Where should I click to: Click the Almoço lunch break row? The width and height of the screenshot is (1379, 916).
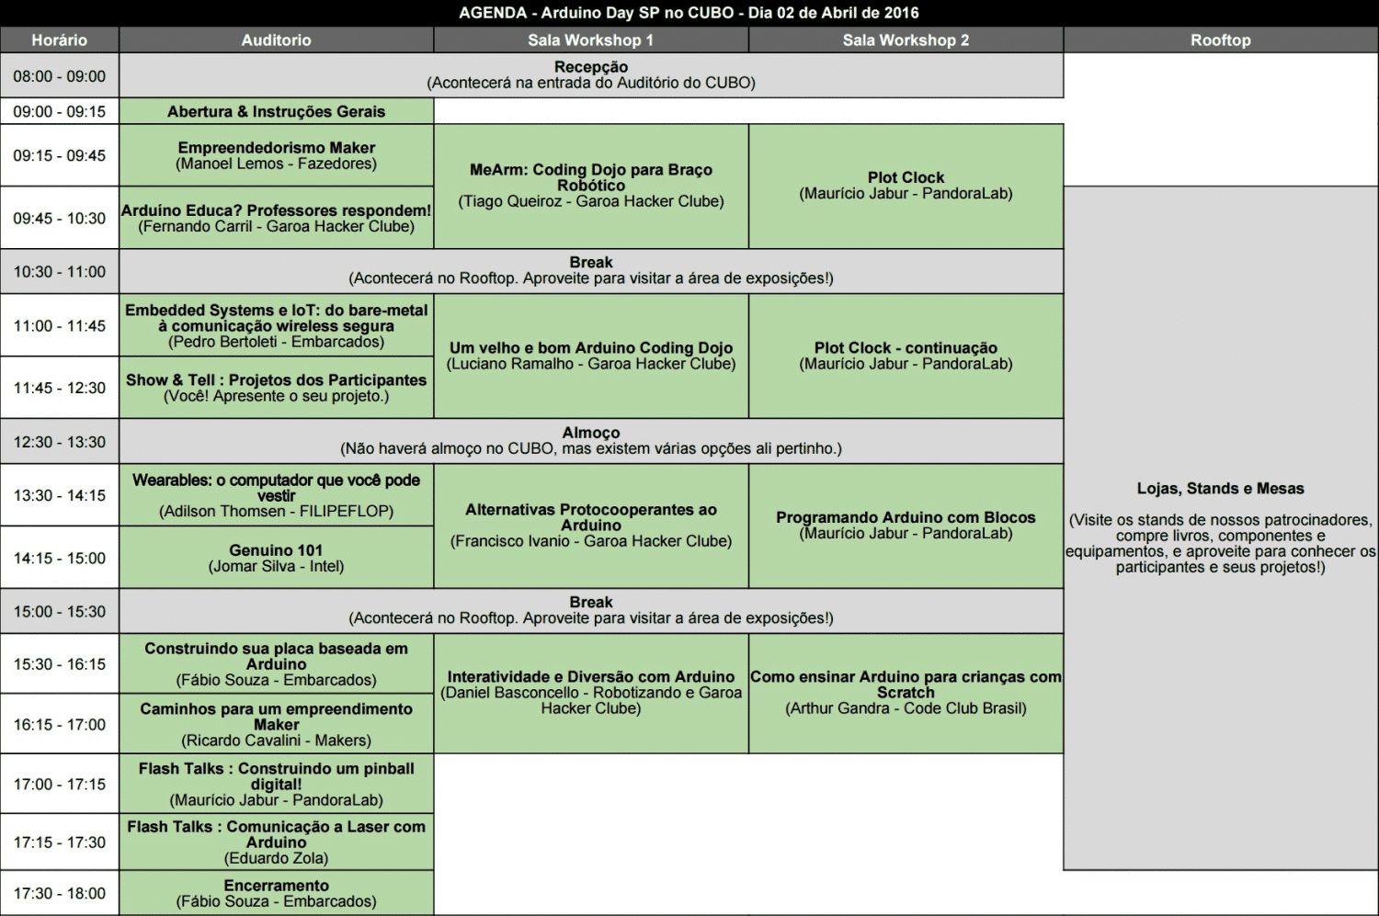pyautogui.click(x=590, y=440)
